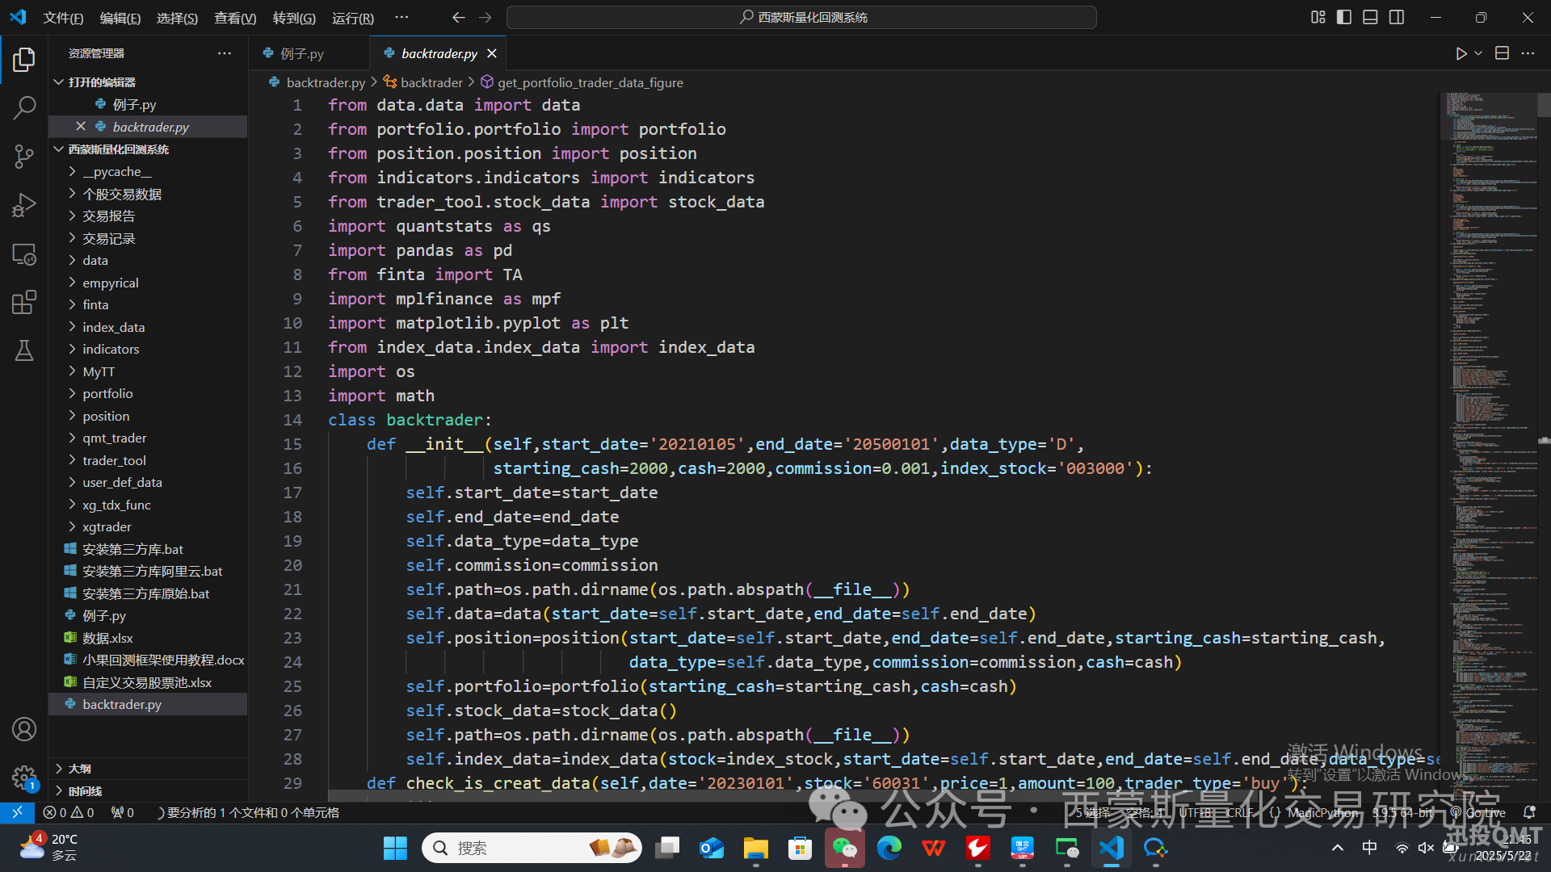Open the Remote Explorer view

[x=24, y=254]
